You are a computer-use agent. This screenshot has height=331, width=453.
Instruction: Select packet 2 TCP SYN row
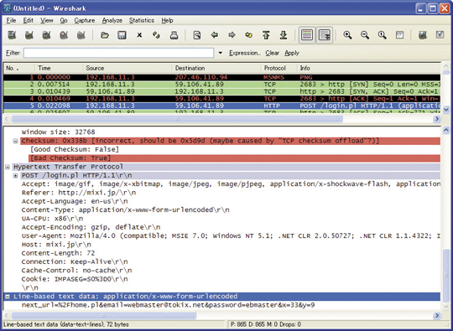pyautogui.click(x=221, y=85)
